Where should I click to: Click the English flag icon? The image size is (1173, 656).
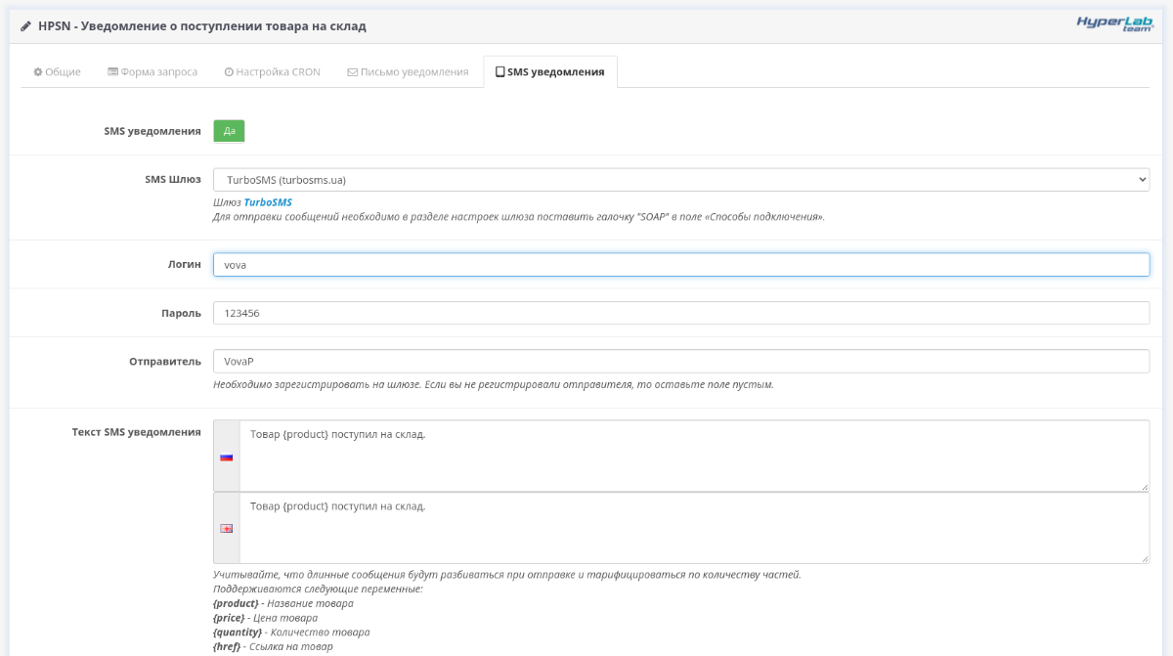(x=227, y=528)
